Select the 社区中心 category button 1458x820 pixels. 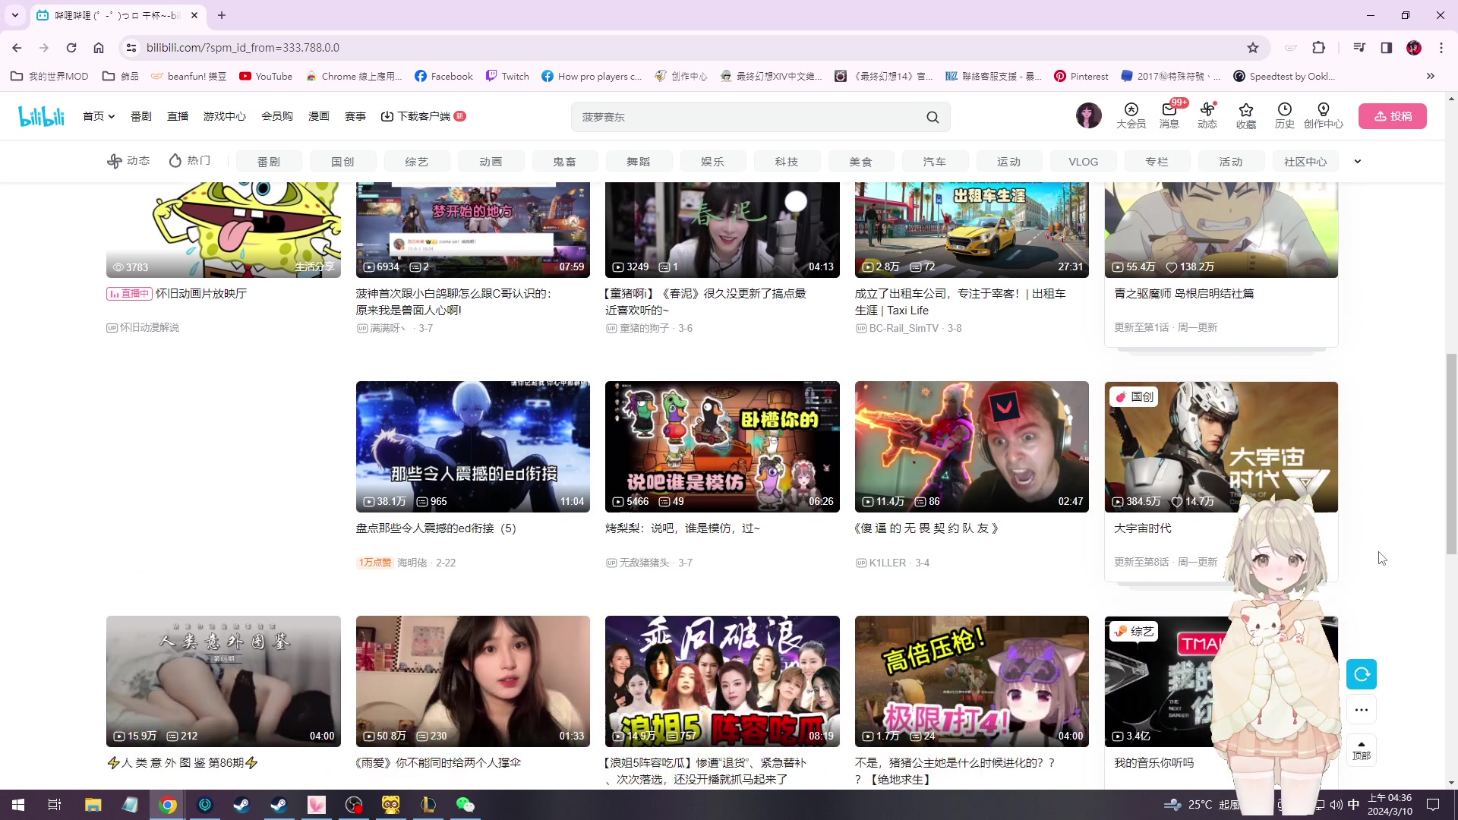coord(1305,162)
